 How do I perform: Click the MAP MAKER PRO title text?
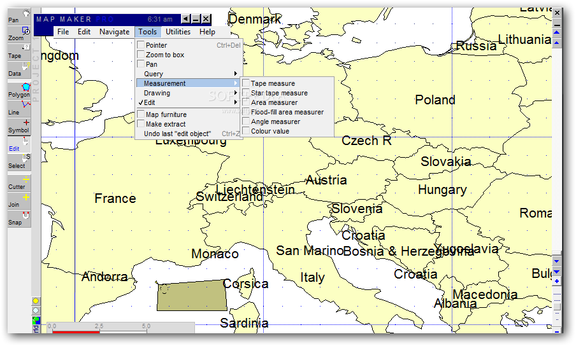pyautogui.click(x=75, y=19)
